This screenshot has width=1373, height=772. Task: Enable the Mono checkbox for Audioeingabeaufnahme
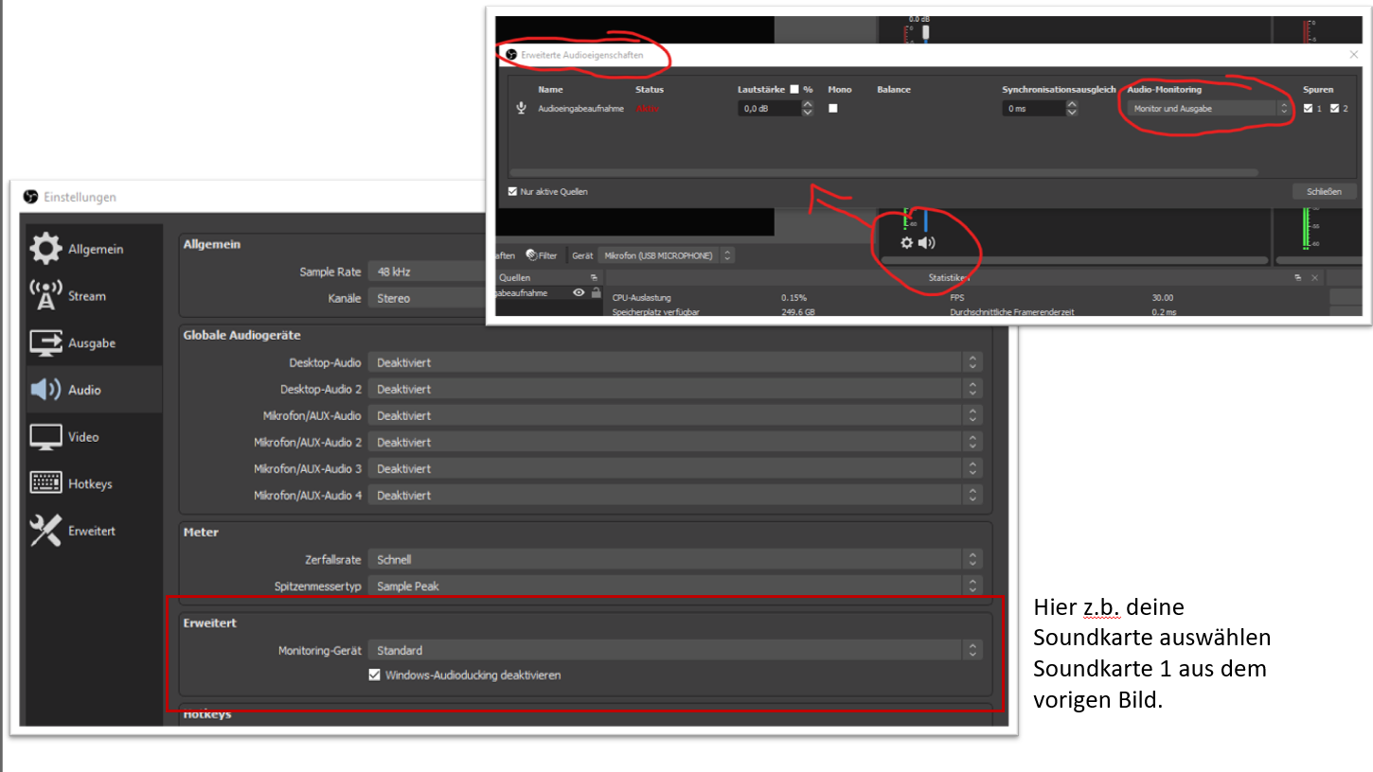[833, 109]
